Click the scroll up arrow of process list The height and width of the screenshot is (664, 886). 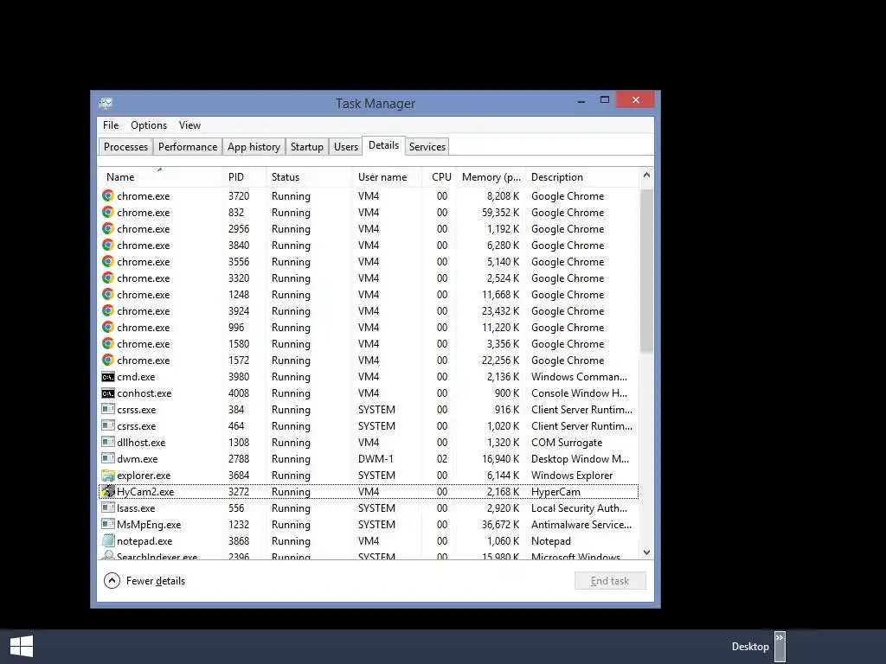tap(646, 175)
